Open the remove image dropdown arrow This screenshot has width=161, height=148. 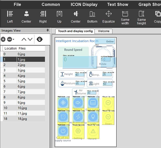coord(13,40)
